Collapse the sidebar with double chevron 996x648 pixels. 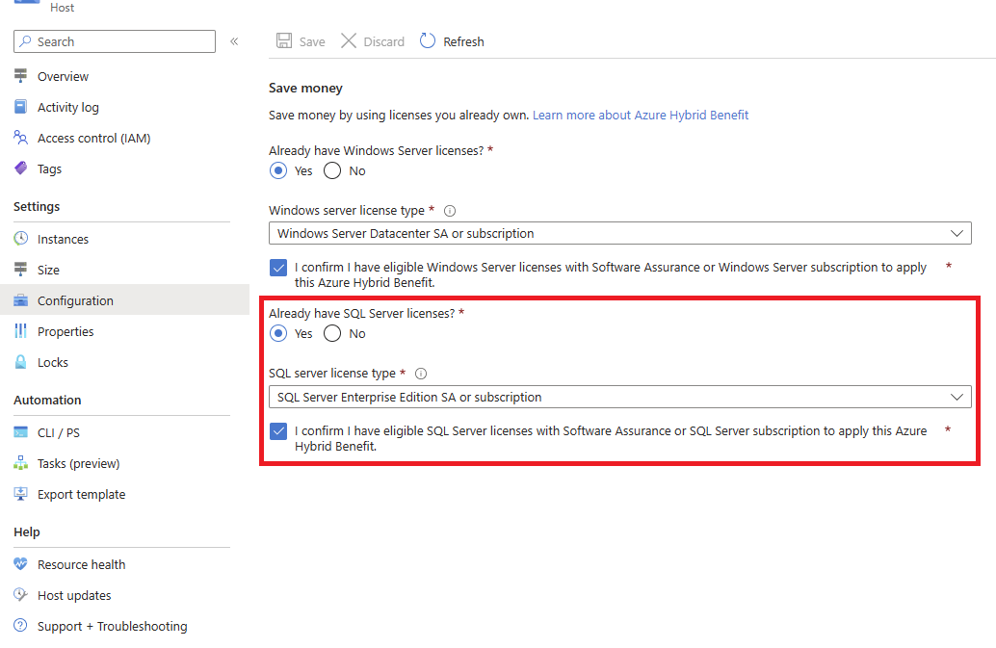coord(234,41)
